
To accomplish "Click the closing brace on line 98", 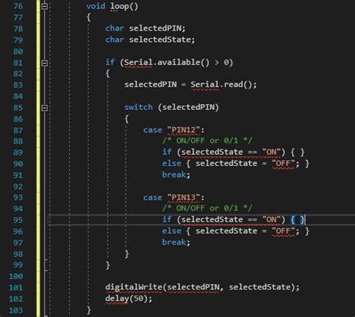I will 127,254.
